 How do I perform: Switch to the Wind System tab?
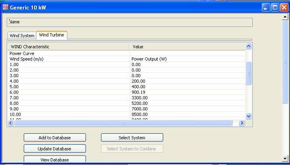22,36
